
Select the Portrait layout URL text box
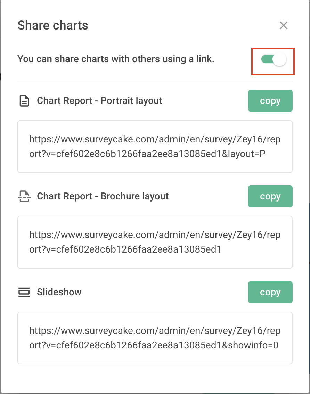pyautogui.click(x=155, y=147)
